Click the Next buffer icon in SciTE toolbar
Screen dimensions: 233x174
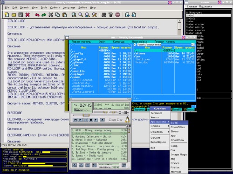pyautogui.click(x=134, y=15)
